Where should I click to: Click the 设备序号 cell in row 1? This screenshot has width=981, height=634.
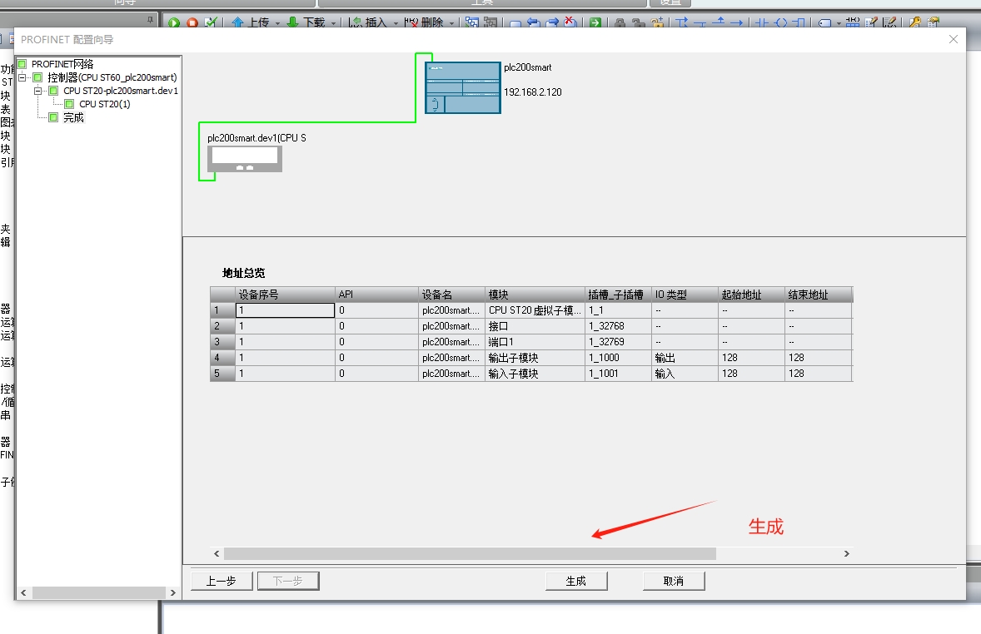pos(285,310)
